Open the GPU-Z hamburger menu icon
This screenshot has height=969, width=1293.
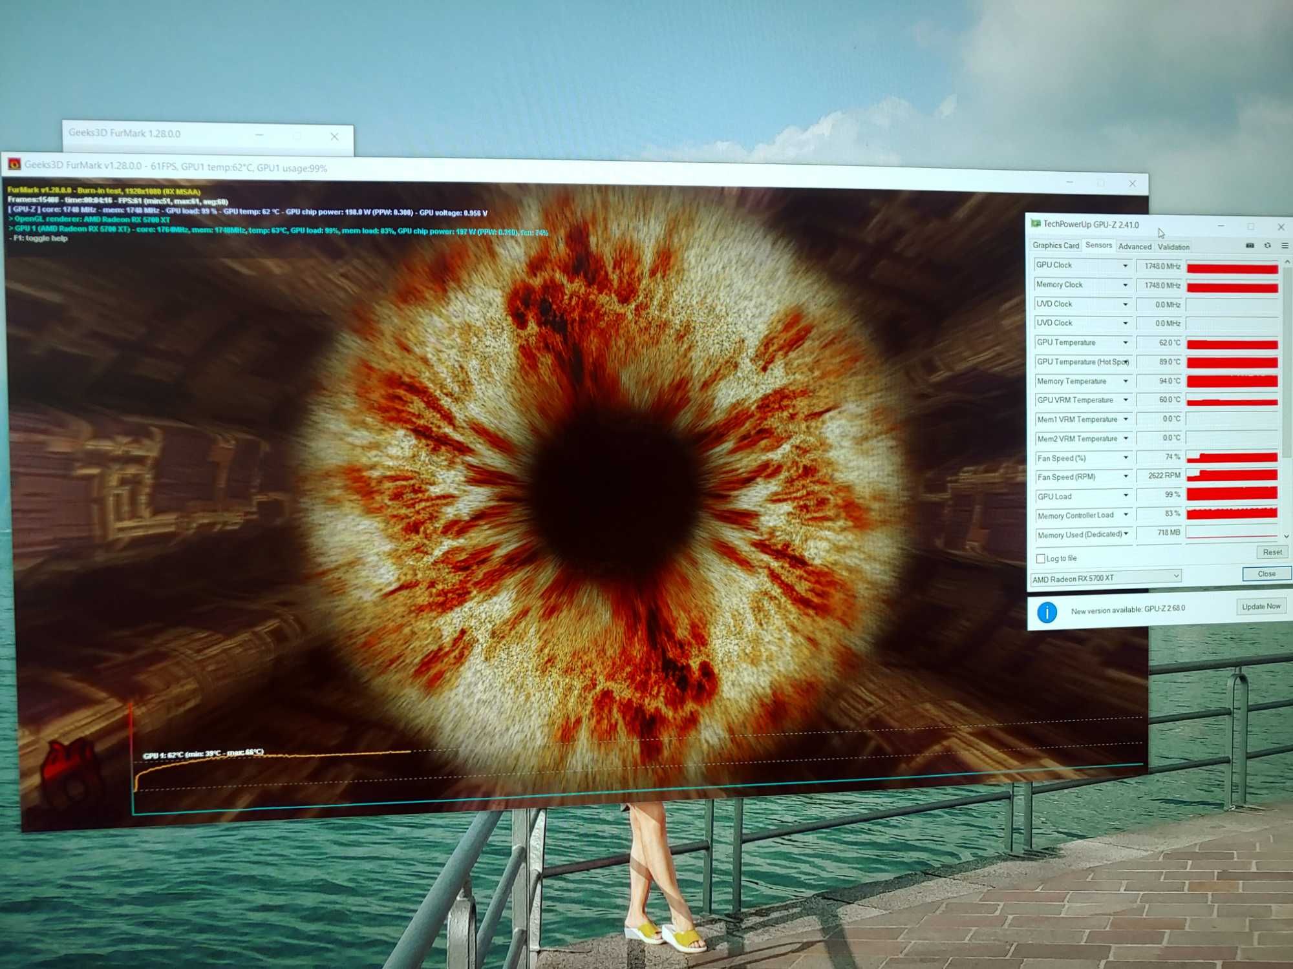tap(1285, 245)
